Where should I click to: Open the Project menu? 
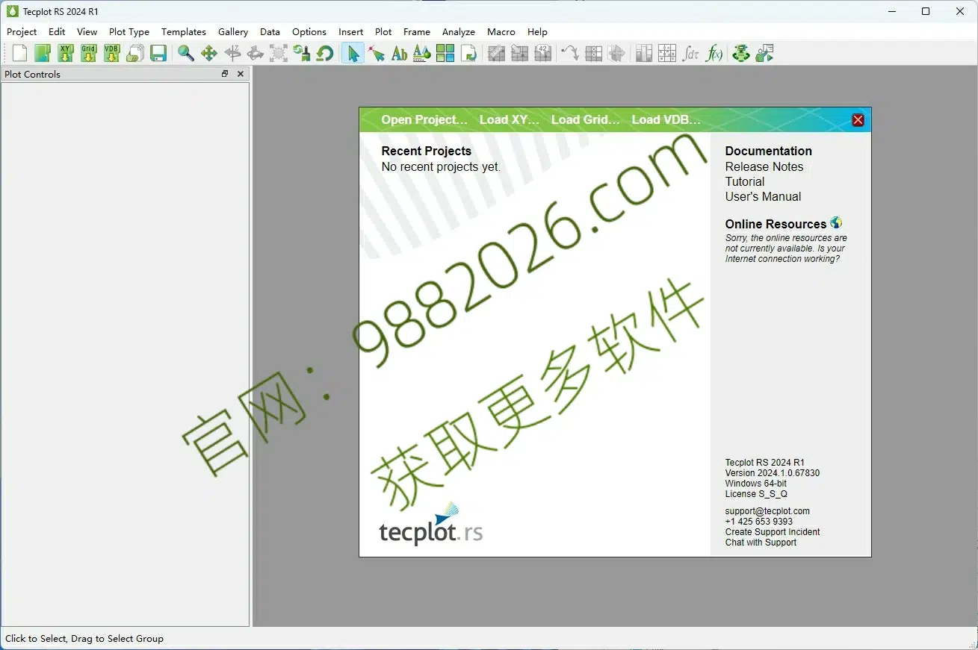22,31
